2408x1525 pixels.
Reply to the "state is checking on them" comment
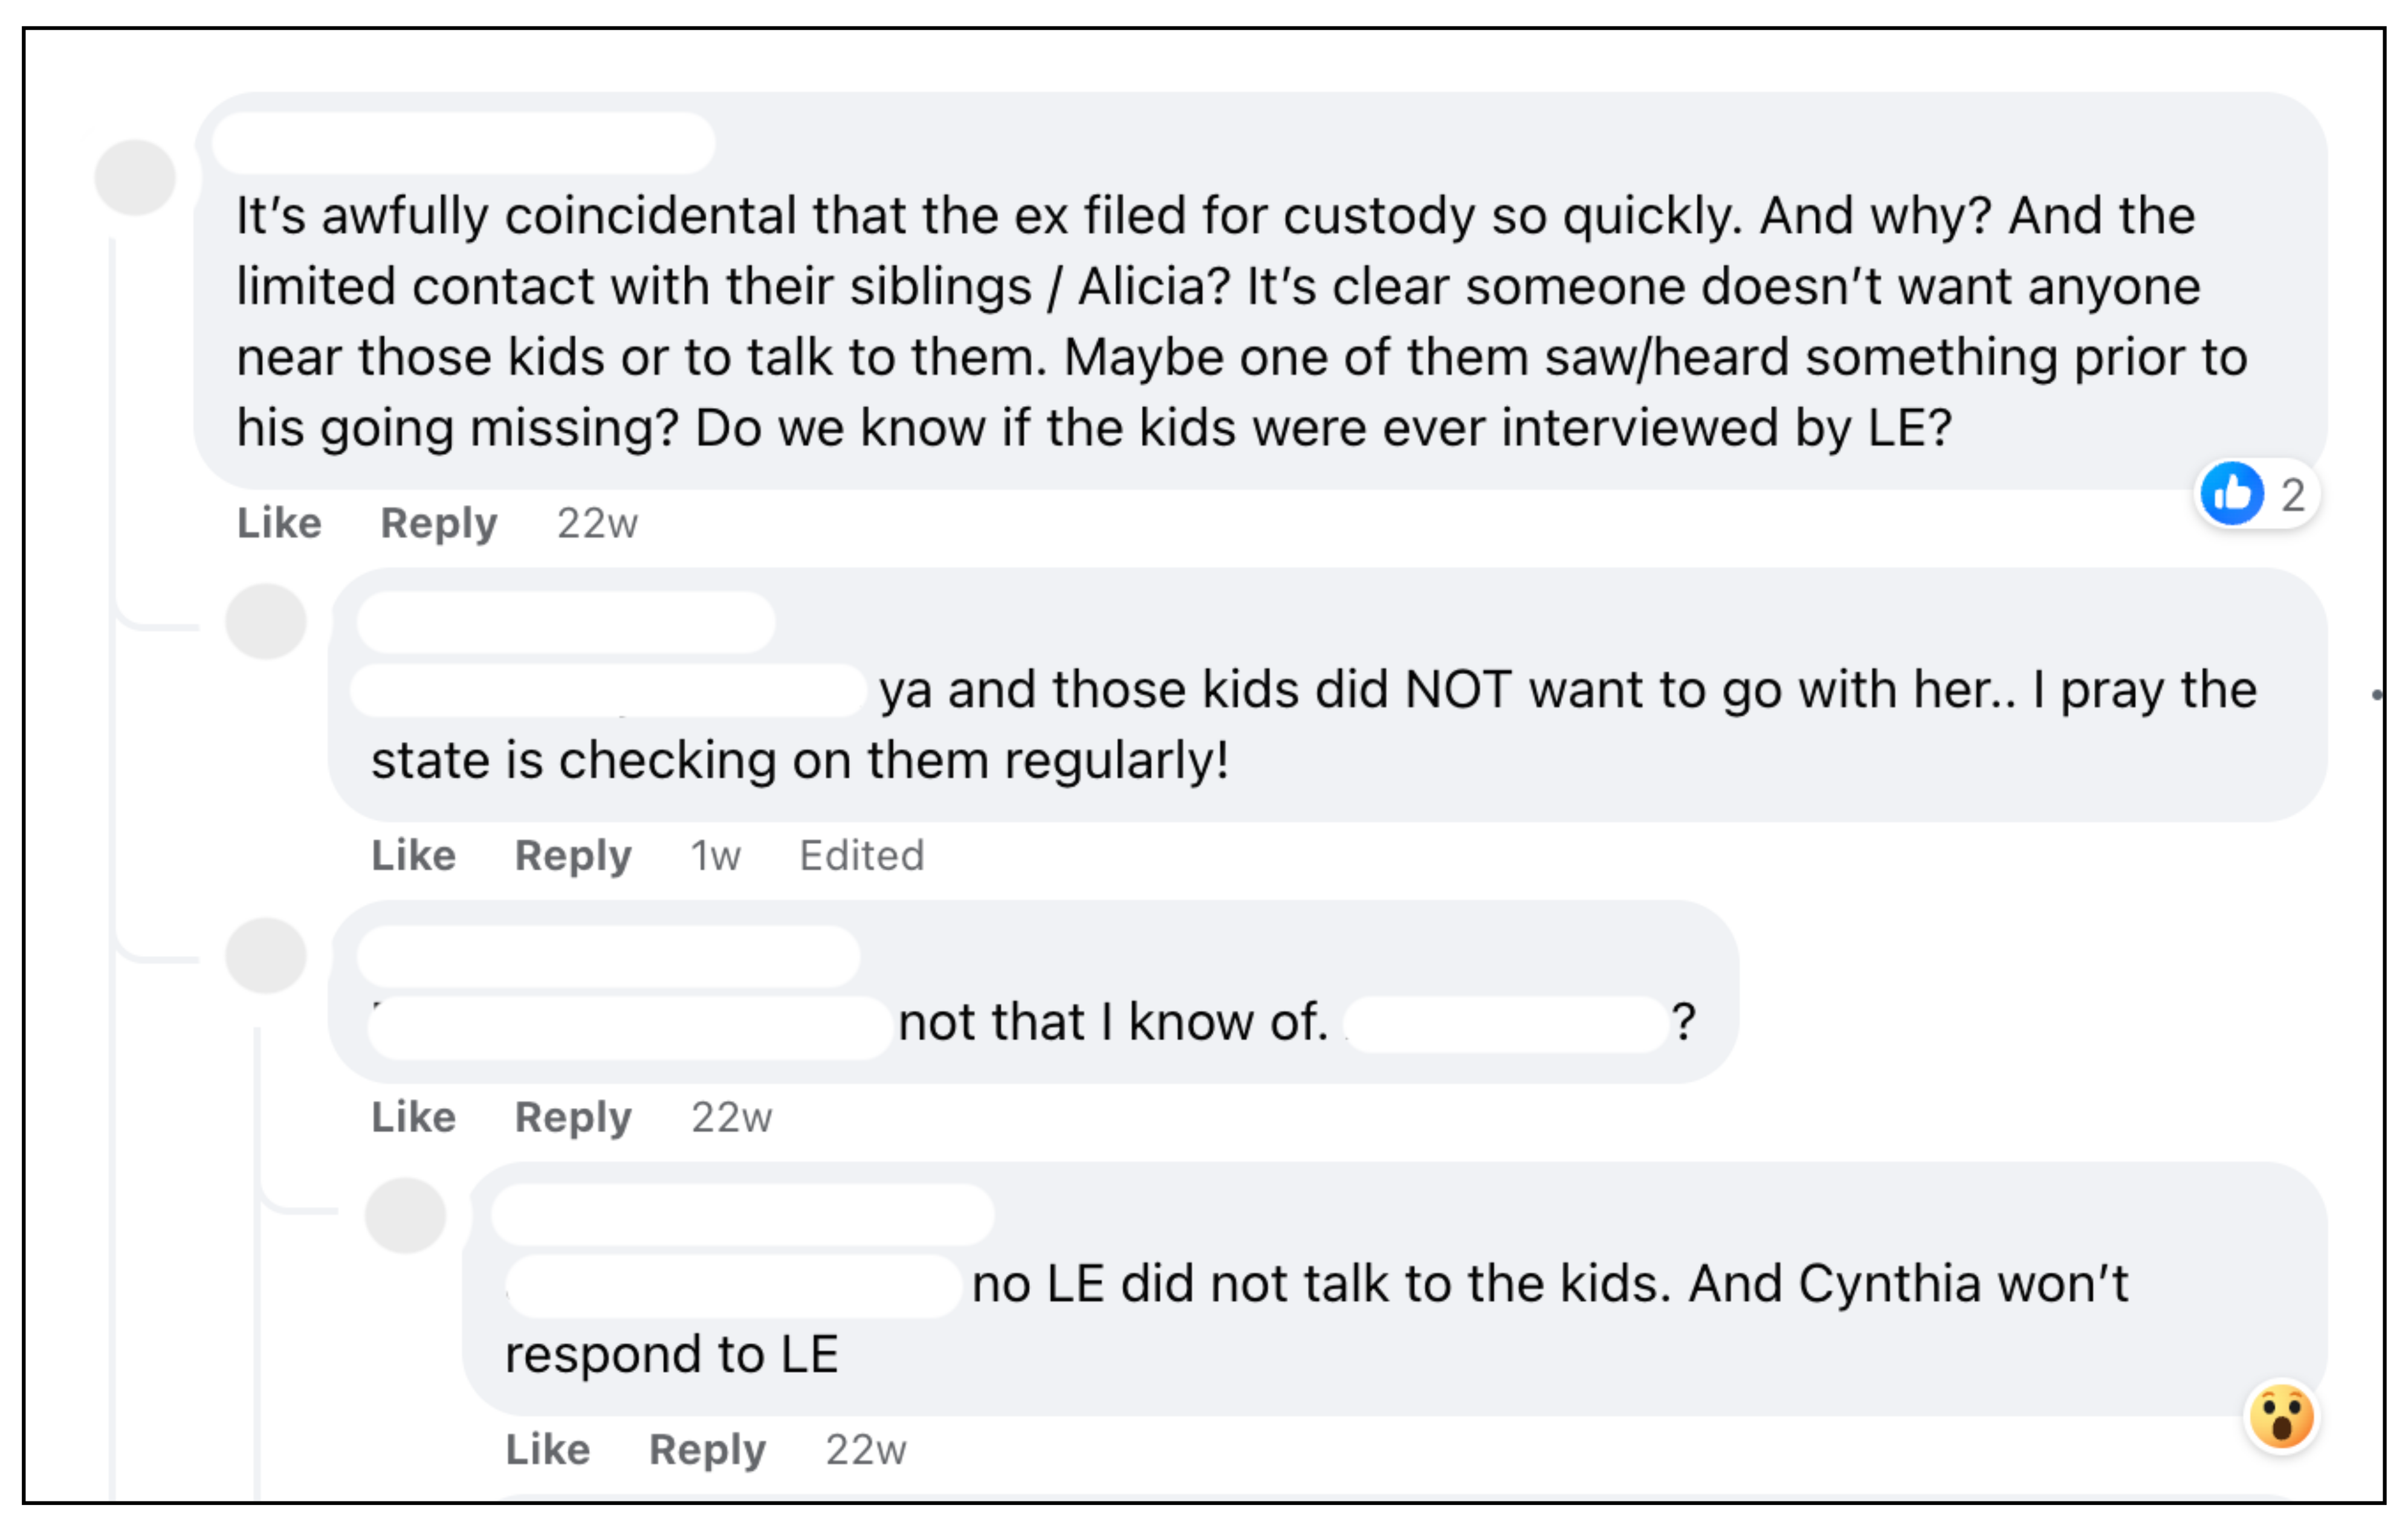point(573,856)
